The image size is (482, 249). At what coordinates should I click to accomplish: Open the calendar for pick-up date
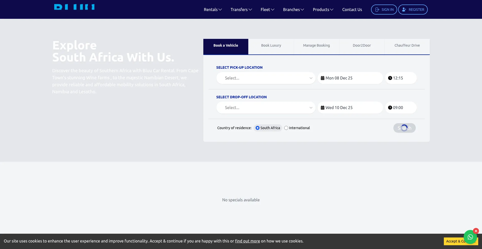point(350,78)
